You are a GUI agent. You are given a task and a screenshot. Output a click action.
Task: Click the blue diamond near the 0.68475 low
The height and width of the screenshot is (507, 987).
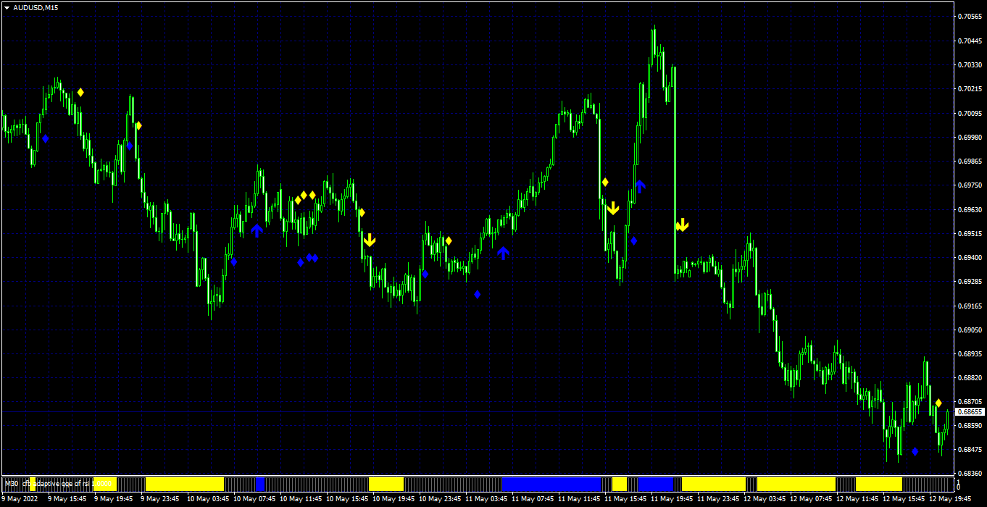click(x=915, y=451)
